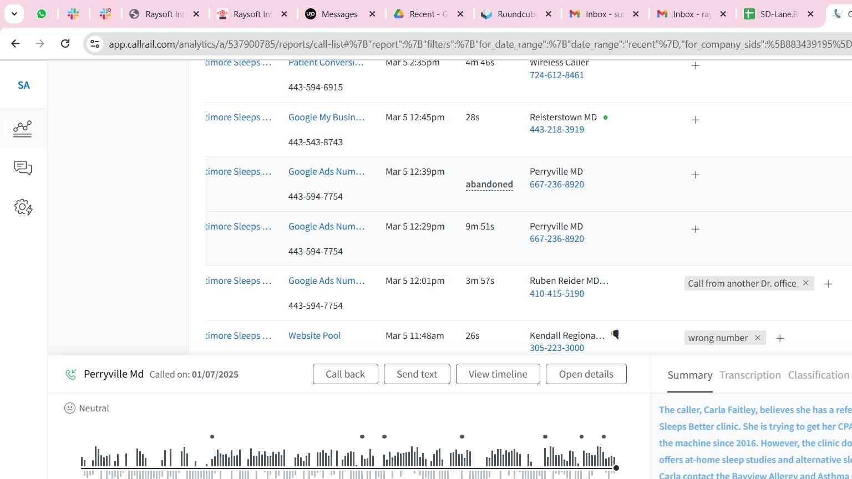Switch to the Classification tab
This screenshot has width=852, height=479.
[819, 375]
